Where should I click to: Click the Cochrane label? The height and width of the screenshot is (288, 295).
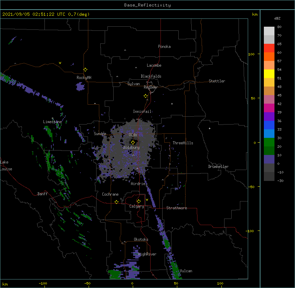point(110,194)
